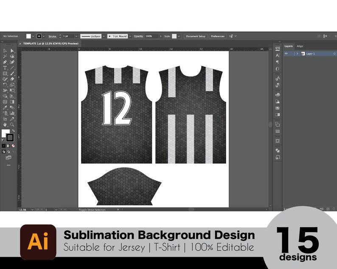Switch to the Layers panel tab
The width and height of the screenshot is (337, 269).
click(x=289, y=46)
